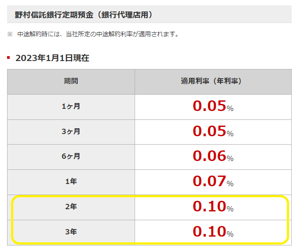This screenshot has width=297, height=249.
Task: Select the 1ヶ月 period cell
Action: [x=71, y=107]
